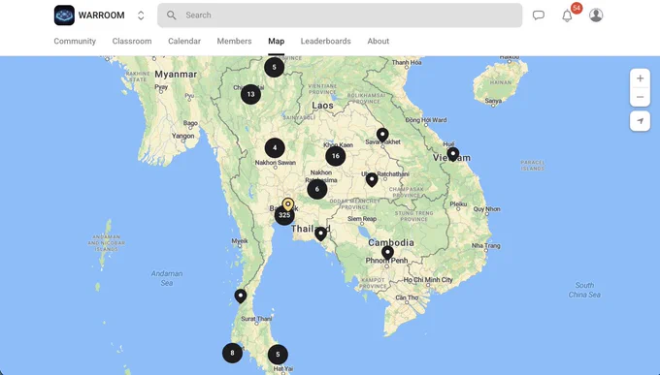
Task: Open the user profile avatar
Action: tap(596, 16)
